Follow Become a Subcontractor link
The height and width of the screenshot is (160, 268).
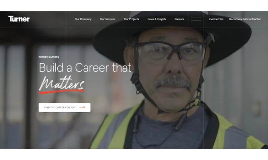245,19
